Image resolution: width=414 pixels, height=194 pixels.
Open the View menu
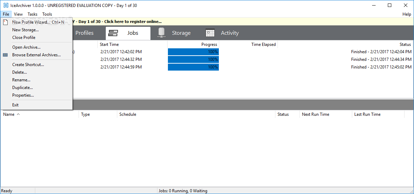[x=18, y=14]
